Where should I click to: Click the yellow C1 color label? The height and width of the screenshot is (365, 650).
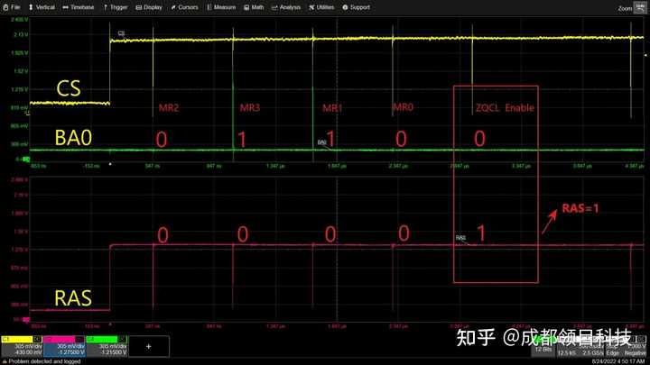pyautogui.click(x=16, y=340)
